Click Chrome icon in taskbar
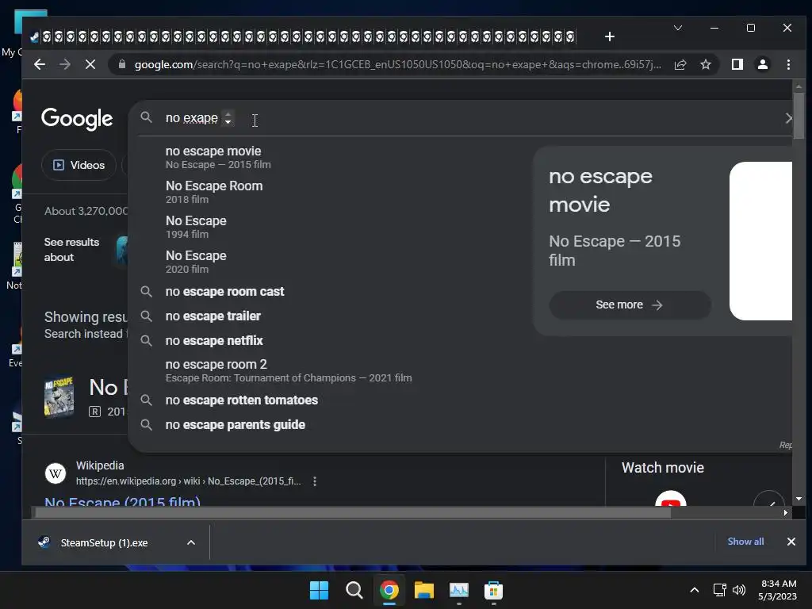Image resolution: width=812 pixels, height=609 pixels. pos(389,590)
